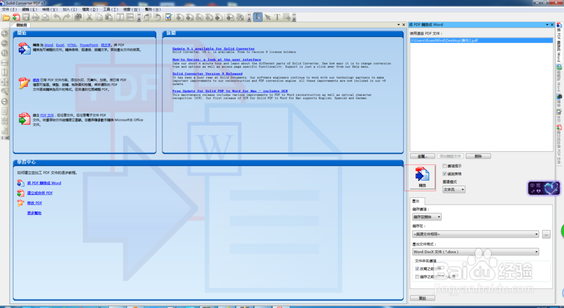The width and height of the screenshot is (564, 308).
Task: Click the ... browse folder button
Action: coord(546,235)
